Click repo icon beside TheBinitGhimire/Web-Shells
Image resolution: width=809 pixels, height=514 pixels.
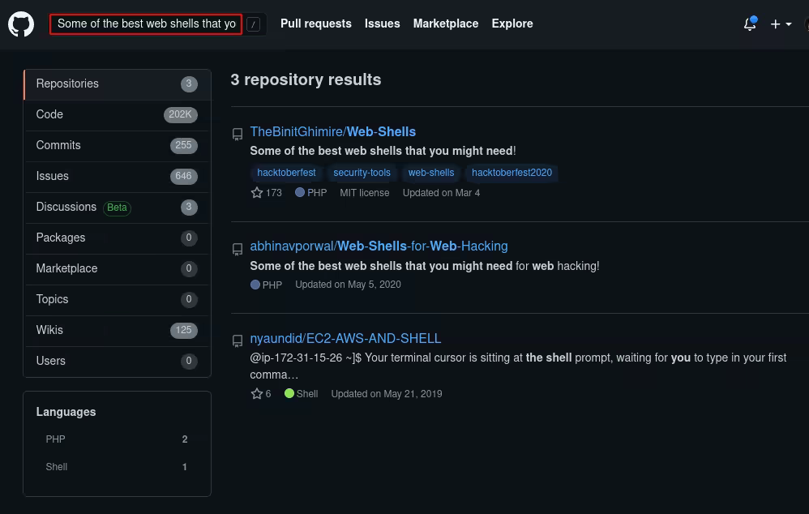(x=238, y=135)
